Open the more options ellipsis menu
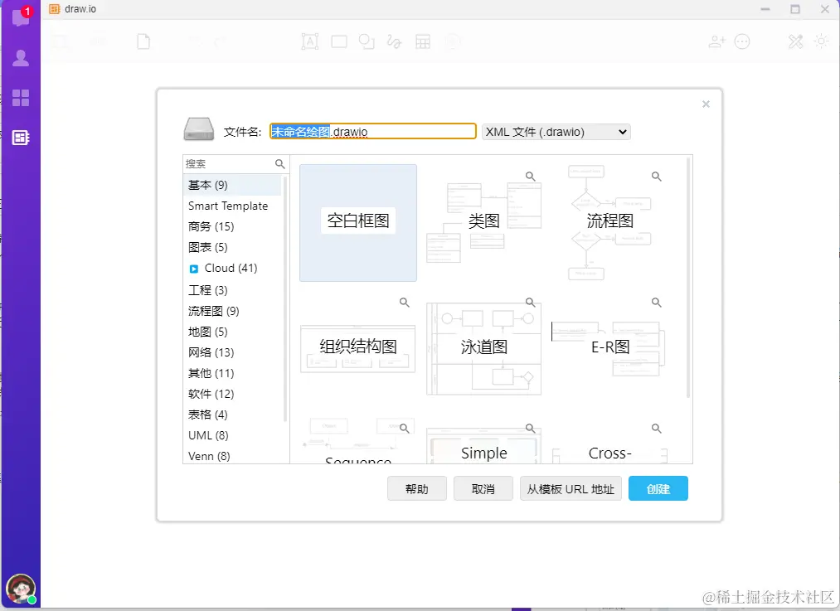The width and height of the screenshot is (840, 611). tap(742, 41)
